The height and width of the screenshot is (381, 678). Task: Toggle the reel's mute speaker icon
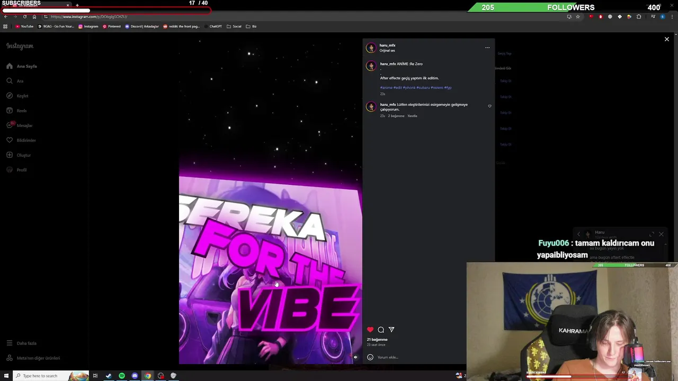click(x=355, y=357)
